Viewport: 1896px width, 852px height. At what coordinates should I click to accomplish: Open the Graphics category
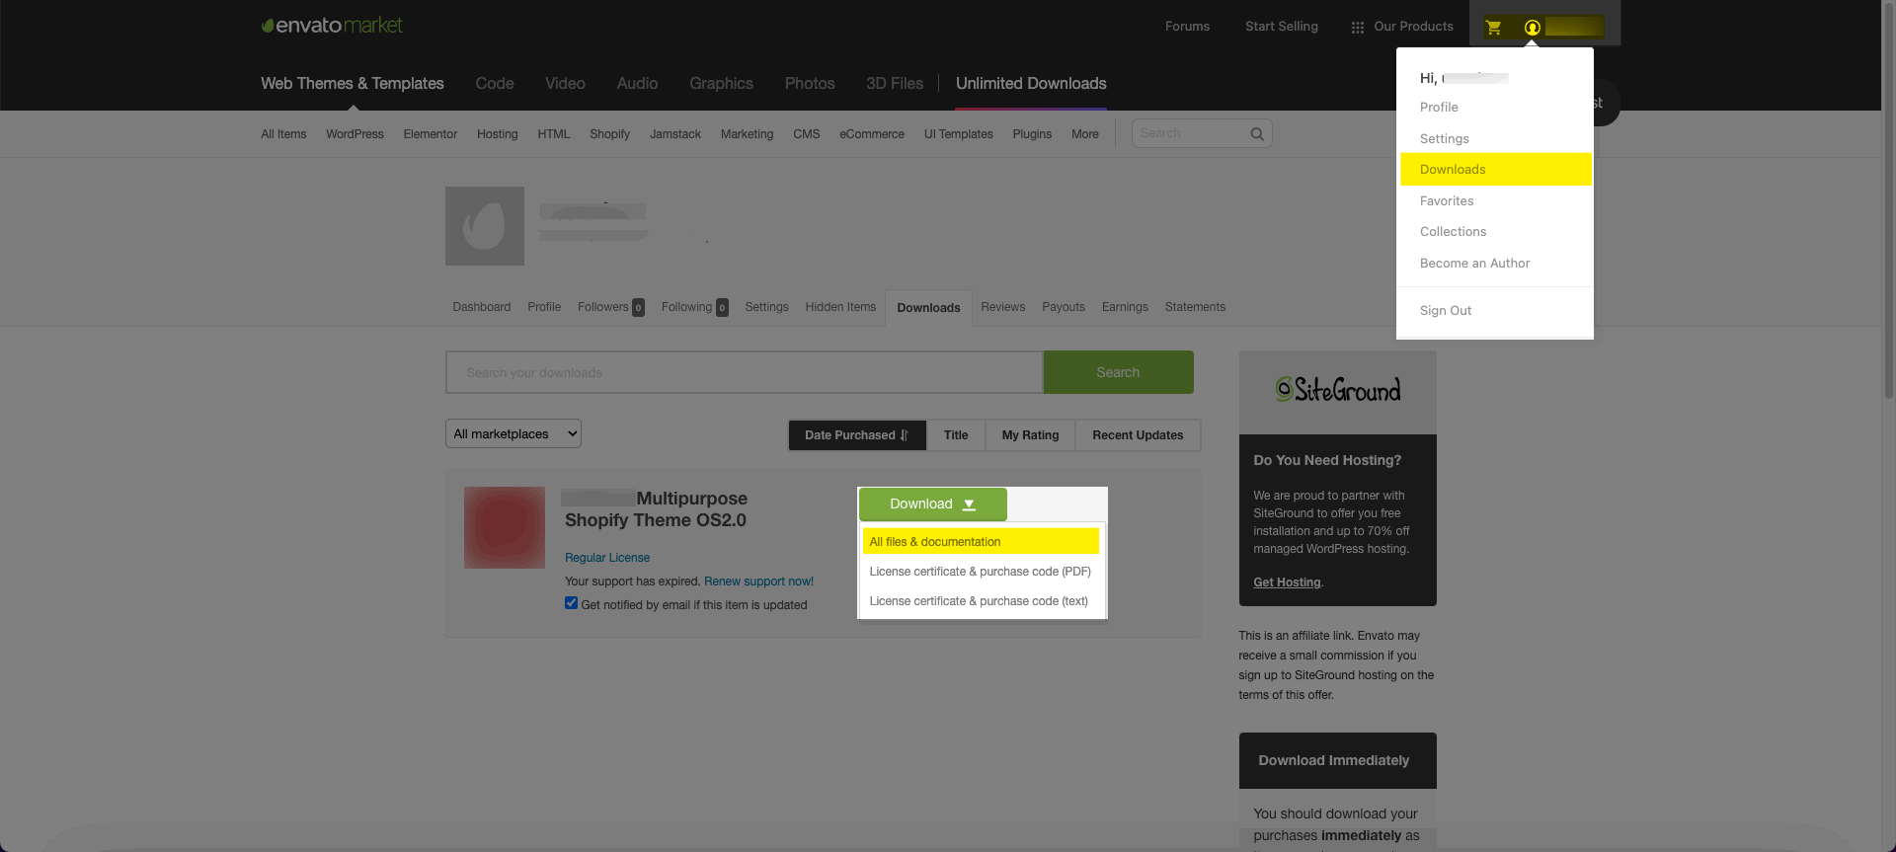(721, 84)
